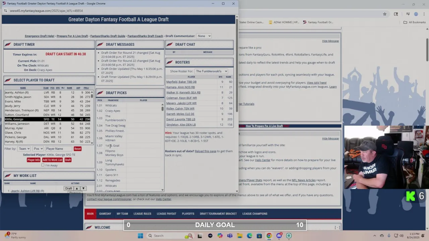429x241 pixels.
Task: Open Windows Start menu
Action: 140,236
